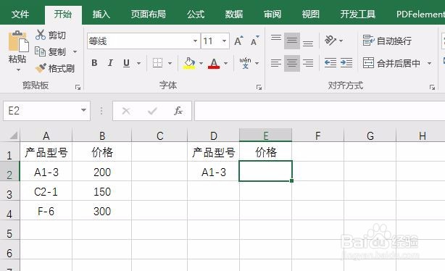The image size is (445, 271).
Task: Click the Cut (剪切) scissors button
Action: (x=51, y=35)
